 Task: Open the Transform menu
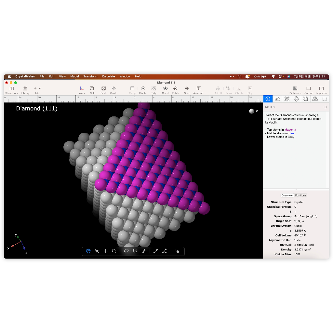[90, 76]
